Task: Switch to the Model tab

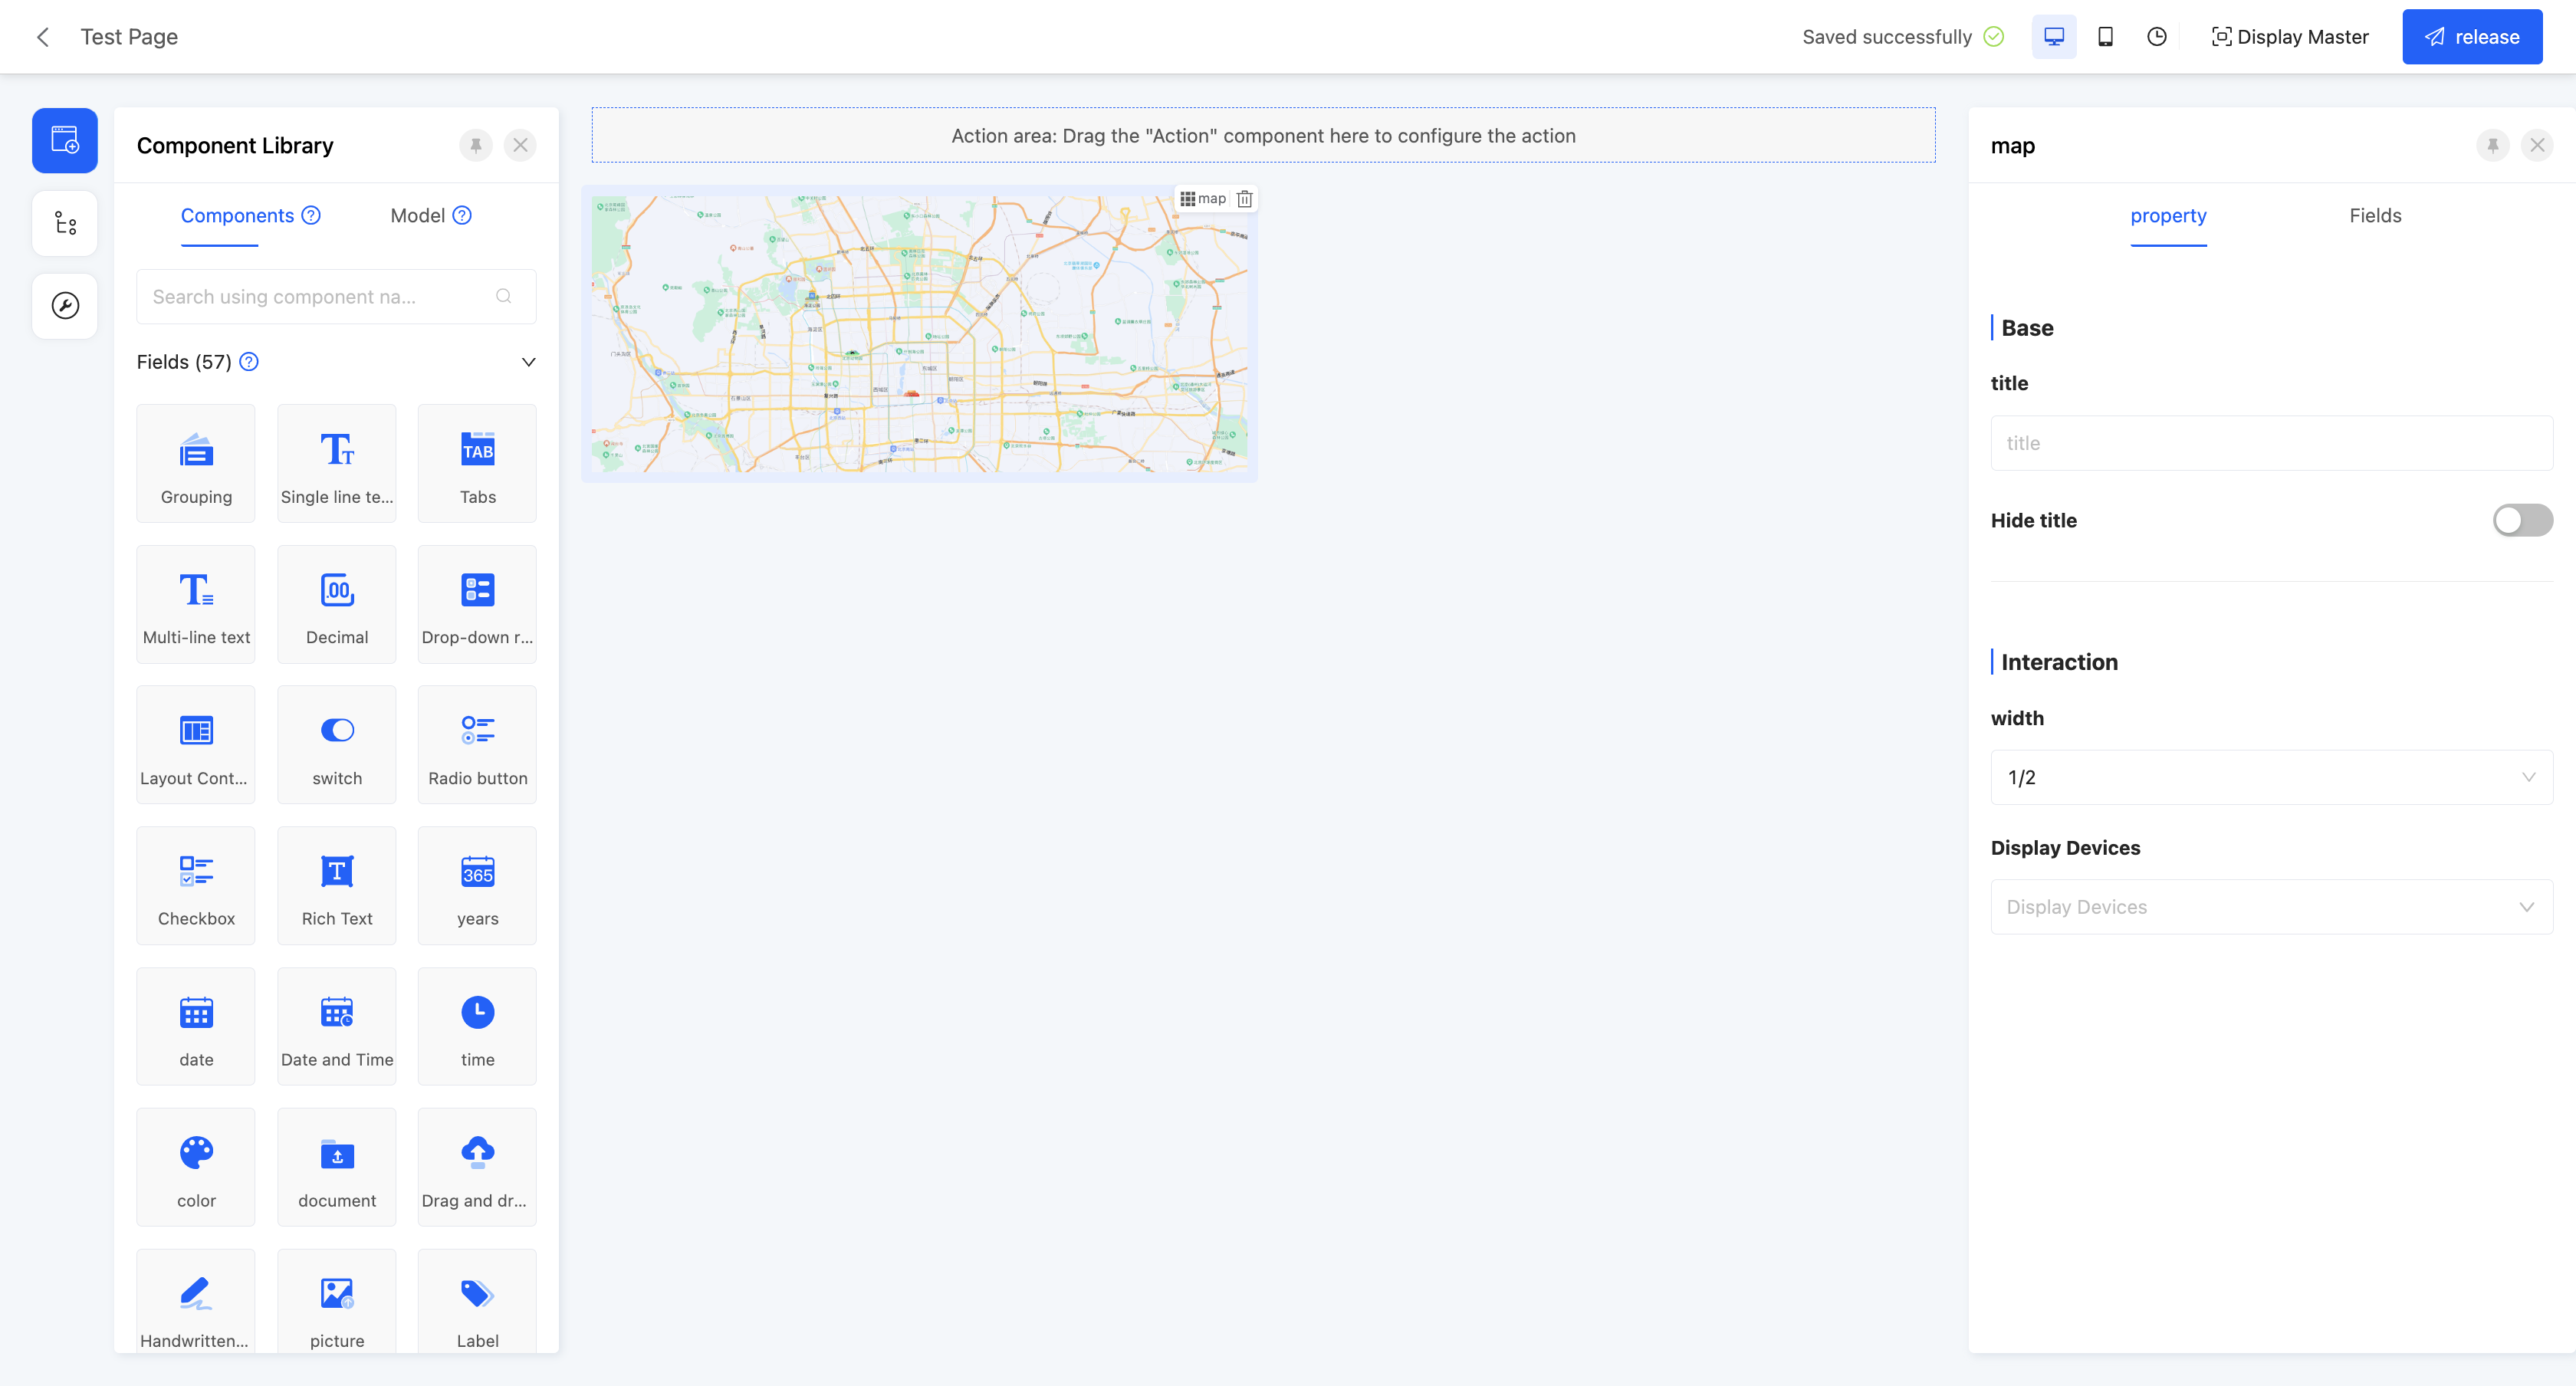Action: [x=418, y=215]
